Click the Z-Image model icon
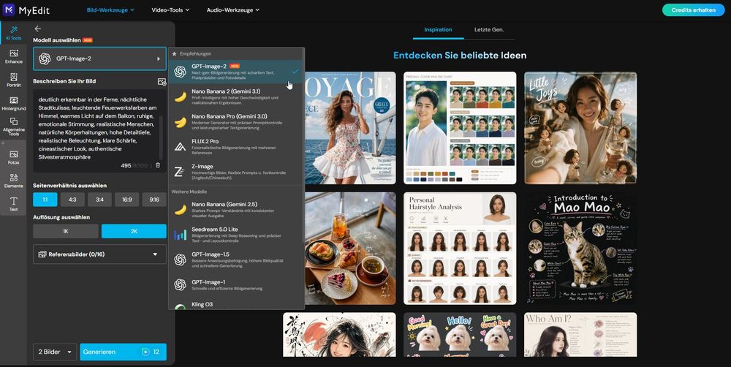 pyautogui.click(x=180, y=172)
